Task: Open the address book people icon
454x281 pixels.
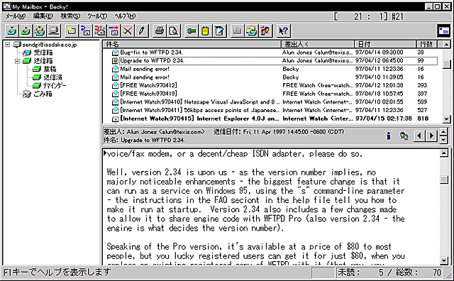Action: (265, 31)
